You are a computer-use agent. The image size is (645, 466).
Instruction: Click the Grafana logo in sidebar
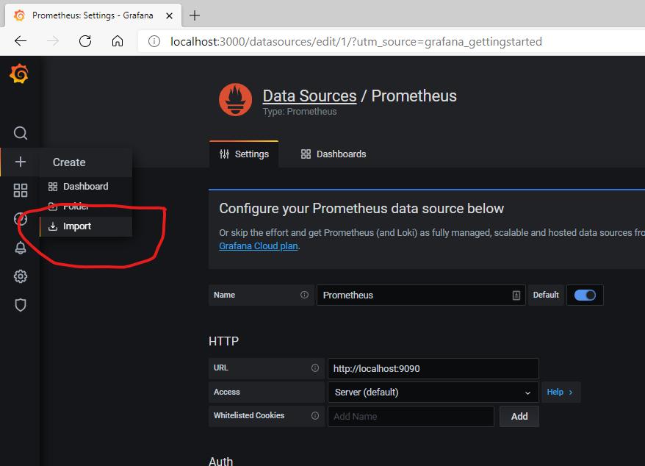point(19,74)
